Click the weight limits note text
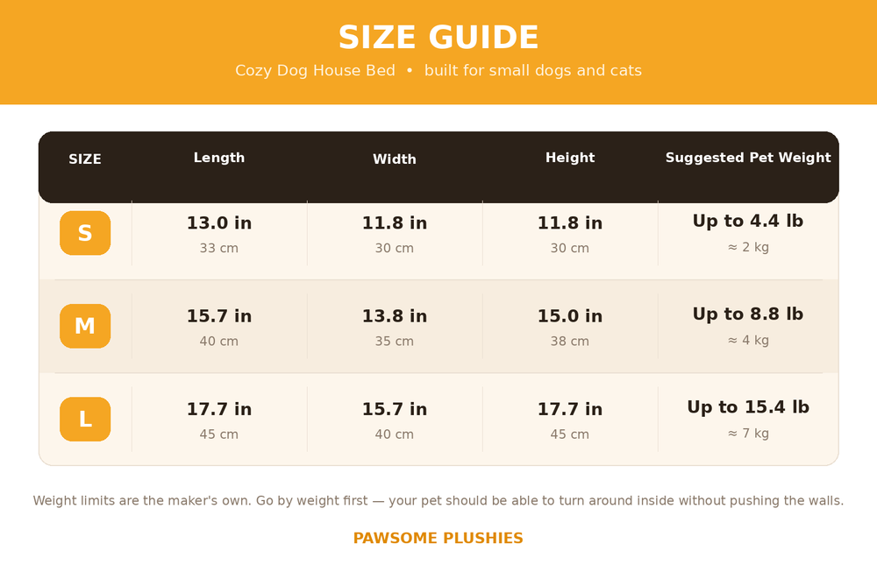Image resolution: width=877 pixels, height=586 pixels. [x=438, y=500]
